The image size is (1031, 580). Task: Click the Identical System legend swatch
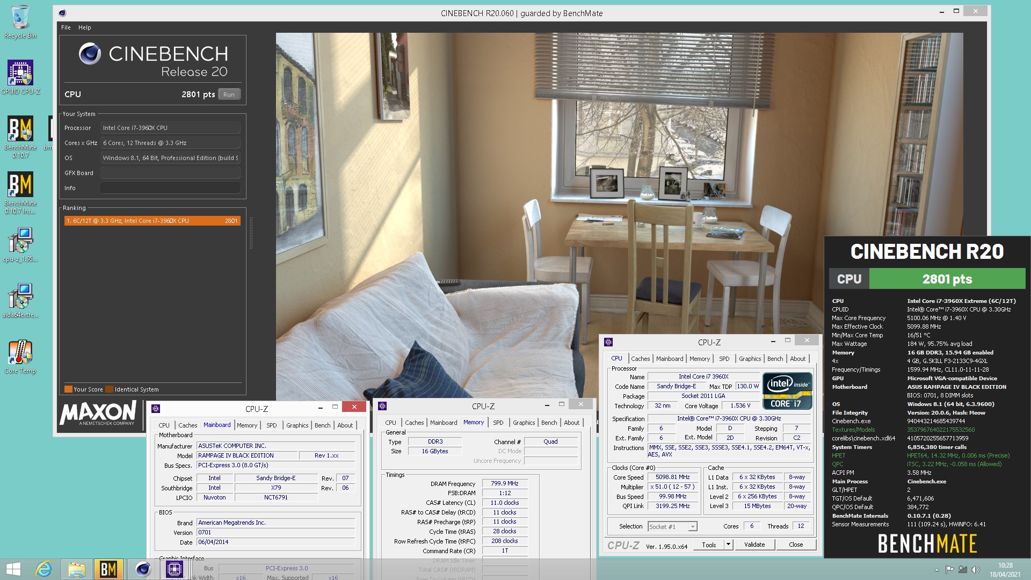coord(110,389)
